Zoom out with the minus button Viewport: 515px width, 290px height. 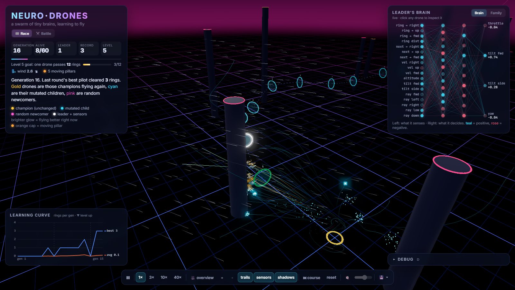[232, 277]
